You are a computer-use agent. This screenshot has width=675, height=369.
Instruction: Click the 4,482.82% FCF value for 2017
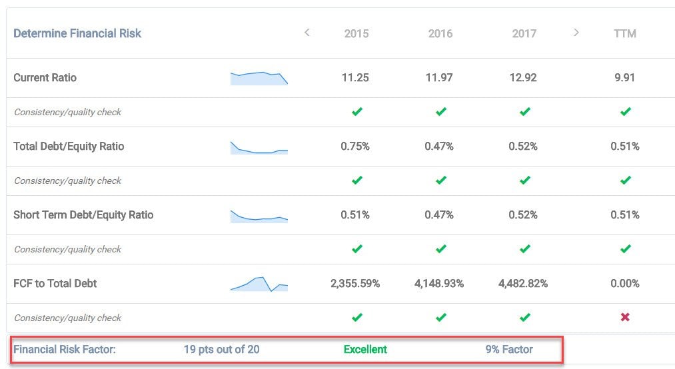(523, 284)
